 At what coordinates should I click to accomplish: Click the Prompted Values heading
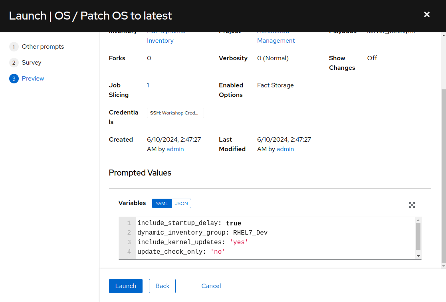[x=140, y=173]
